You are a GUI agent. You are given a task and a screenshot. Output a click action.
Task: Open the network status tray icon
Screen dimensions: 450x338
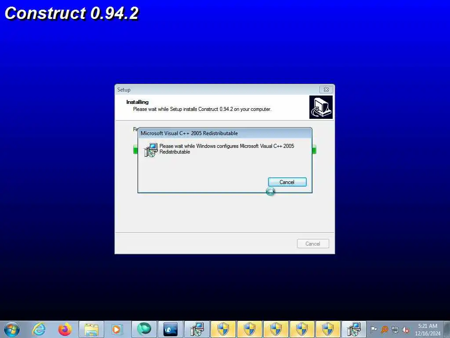pos(395,330)
